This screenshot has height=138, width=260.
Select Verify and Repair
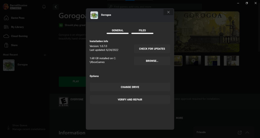tap(130, 100)
